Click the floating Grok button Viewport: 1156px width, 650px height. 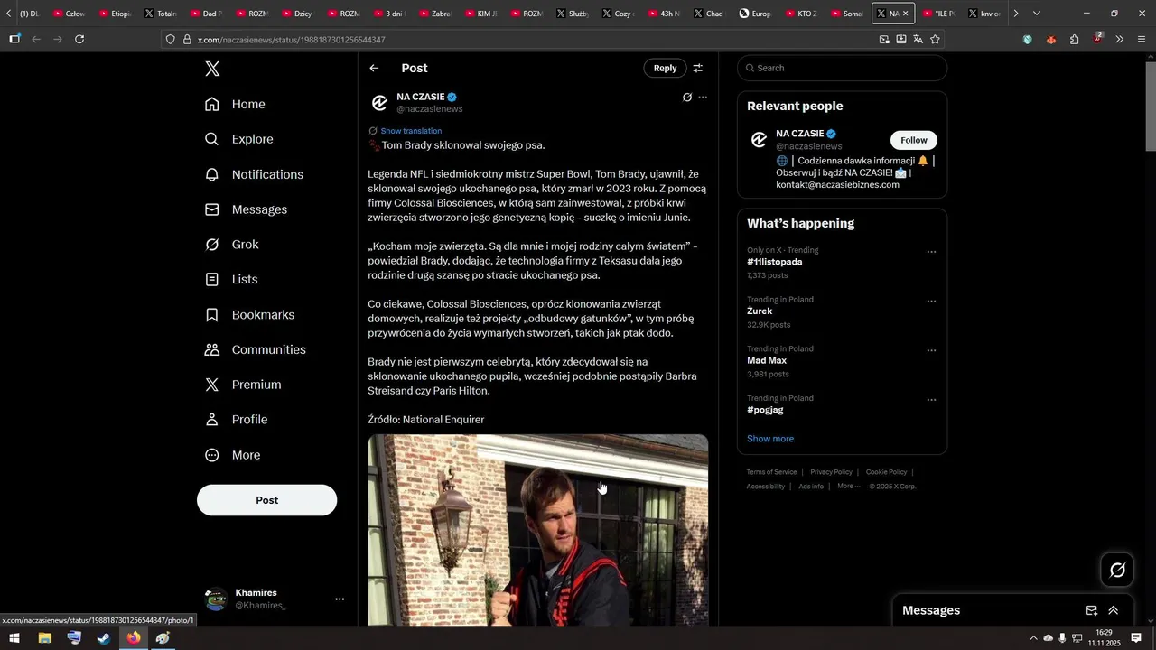1117,571
